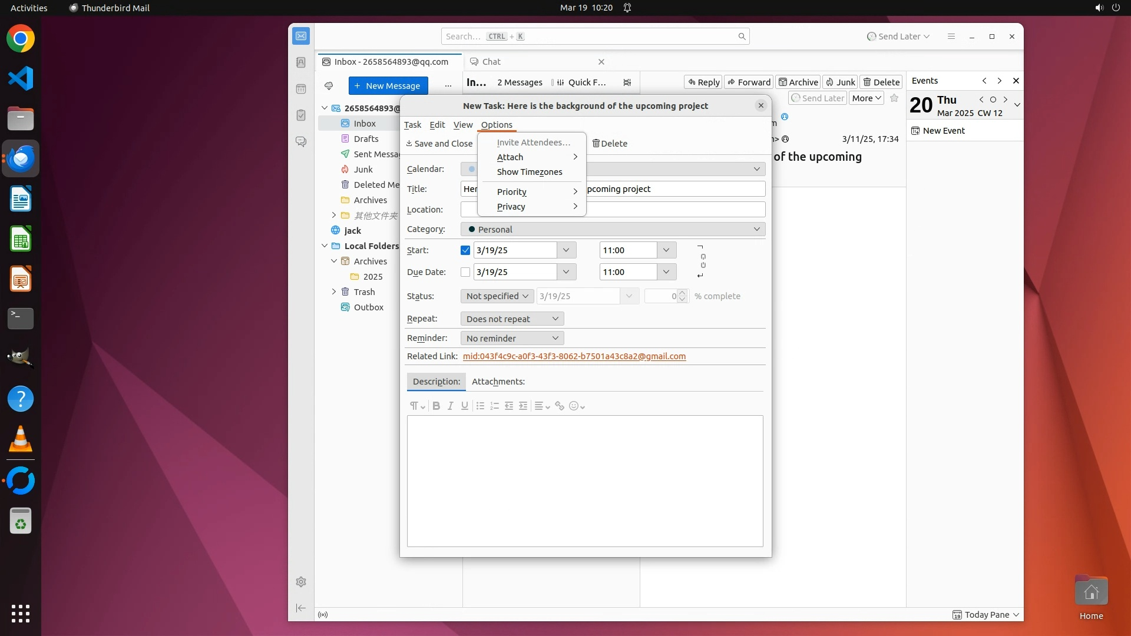Click the insert link icon
Image resolution: width=1131 pixels, height=636 pixels.
click(x=560, y=406)
